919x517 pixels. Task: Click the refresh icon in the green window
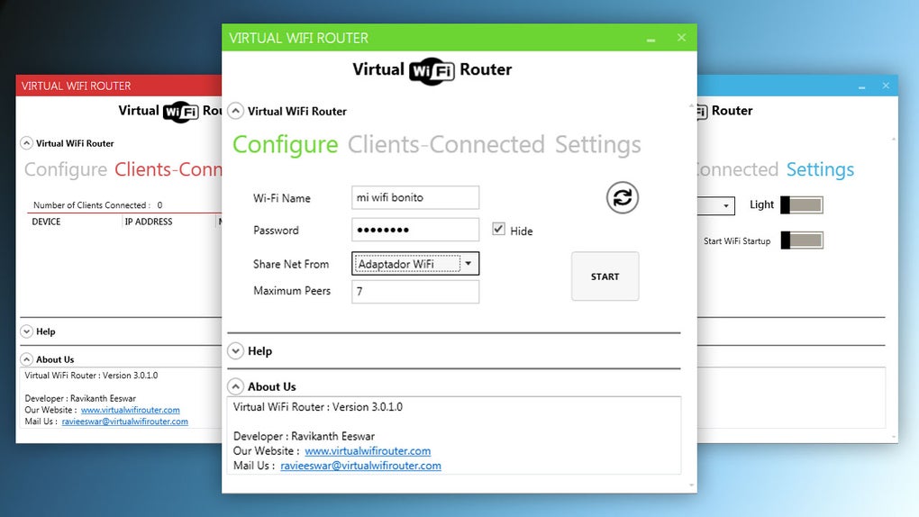click(x=622, y=197)
